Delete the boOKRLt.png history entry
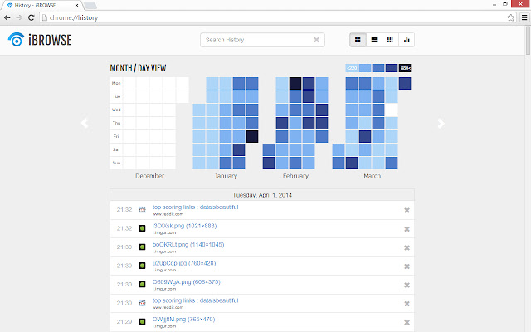 click(407, 247)
